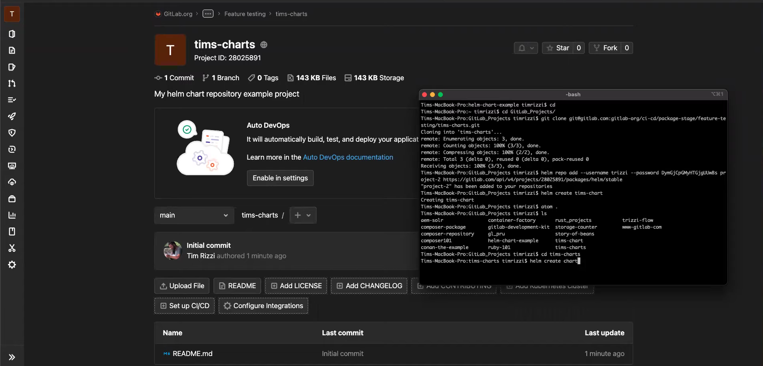Click tims-charts path in file breadcrumb
The image size is (763, 366).
click(260, 215)
